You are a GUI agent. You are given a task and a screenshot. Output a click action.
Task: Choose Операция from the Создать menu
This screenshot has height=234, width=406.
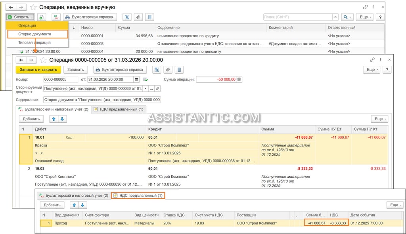point(37,26)
